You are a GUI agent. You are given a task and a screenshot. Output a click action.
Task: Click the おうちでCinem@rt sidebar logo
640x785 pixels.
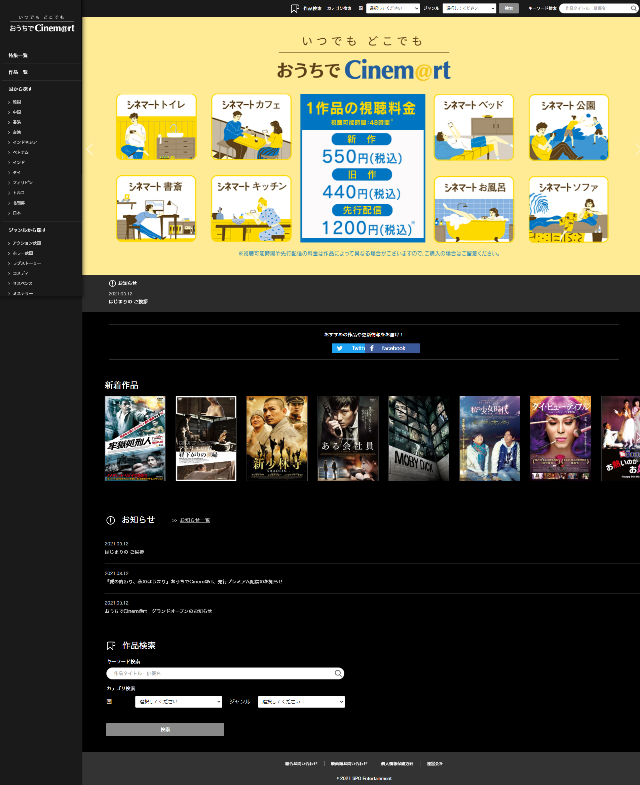[x=41, y=24]
